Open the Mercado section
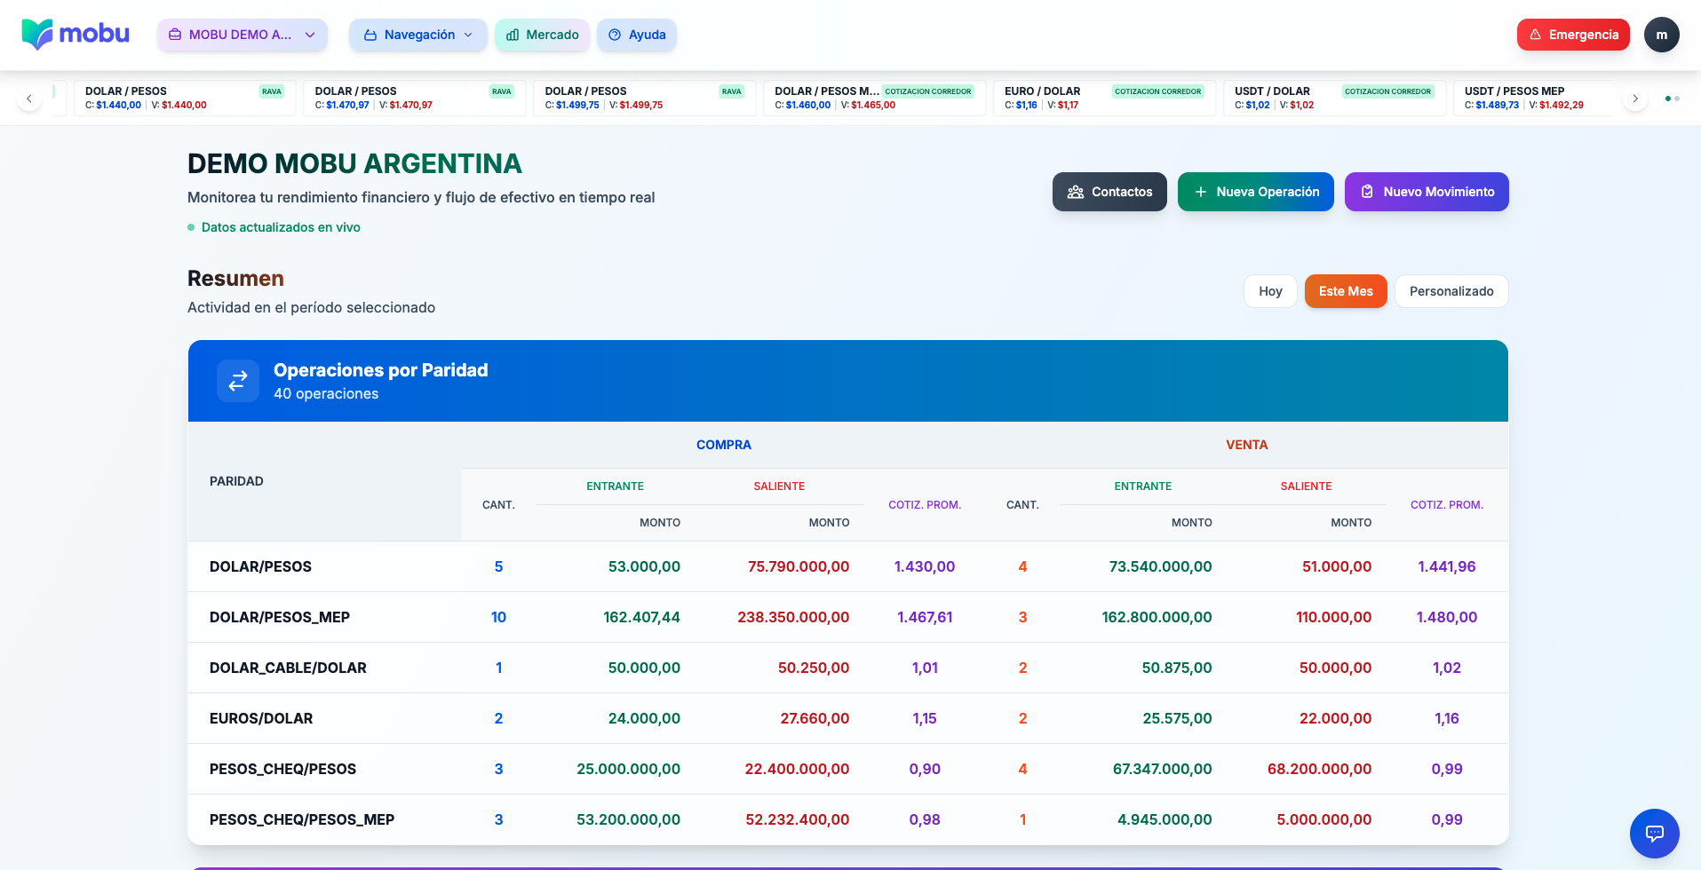The width and height of the screenshot is (1701, 870). [x=542, y=35]
